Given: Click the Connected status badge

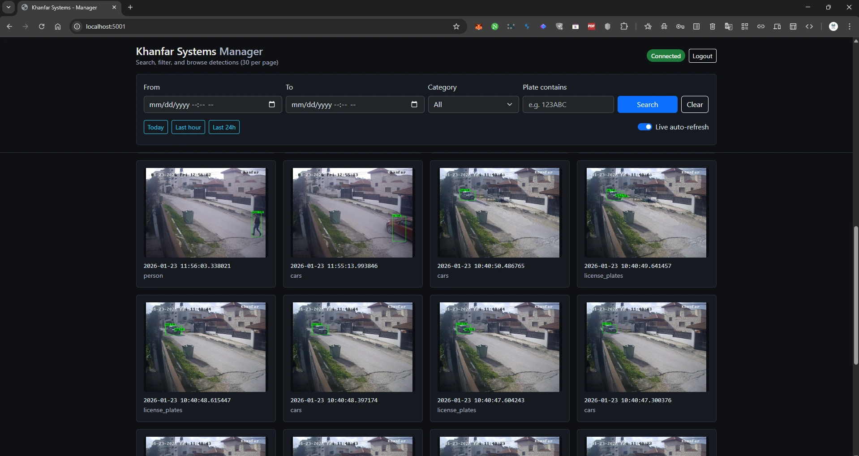Looking at the screenshot, I should pyautogui.click(x=666, y=56).
